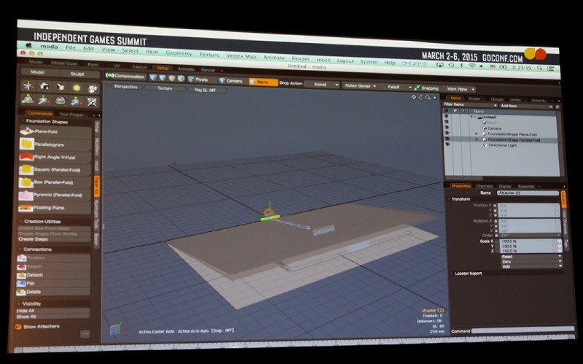583x364 pixels.
Task: Open the Wi-Fi status menu
Action: coord(472,66)
